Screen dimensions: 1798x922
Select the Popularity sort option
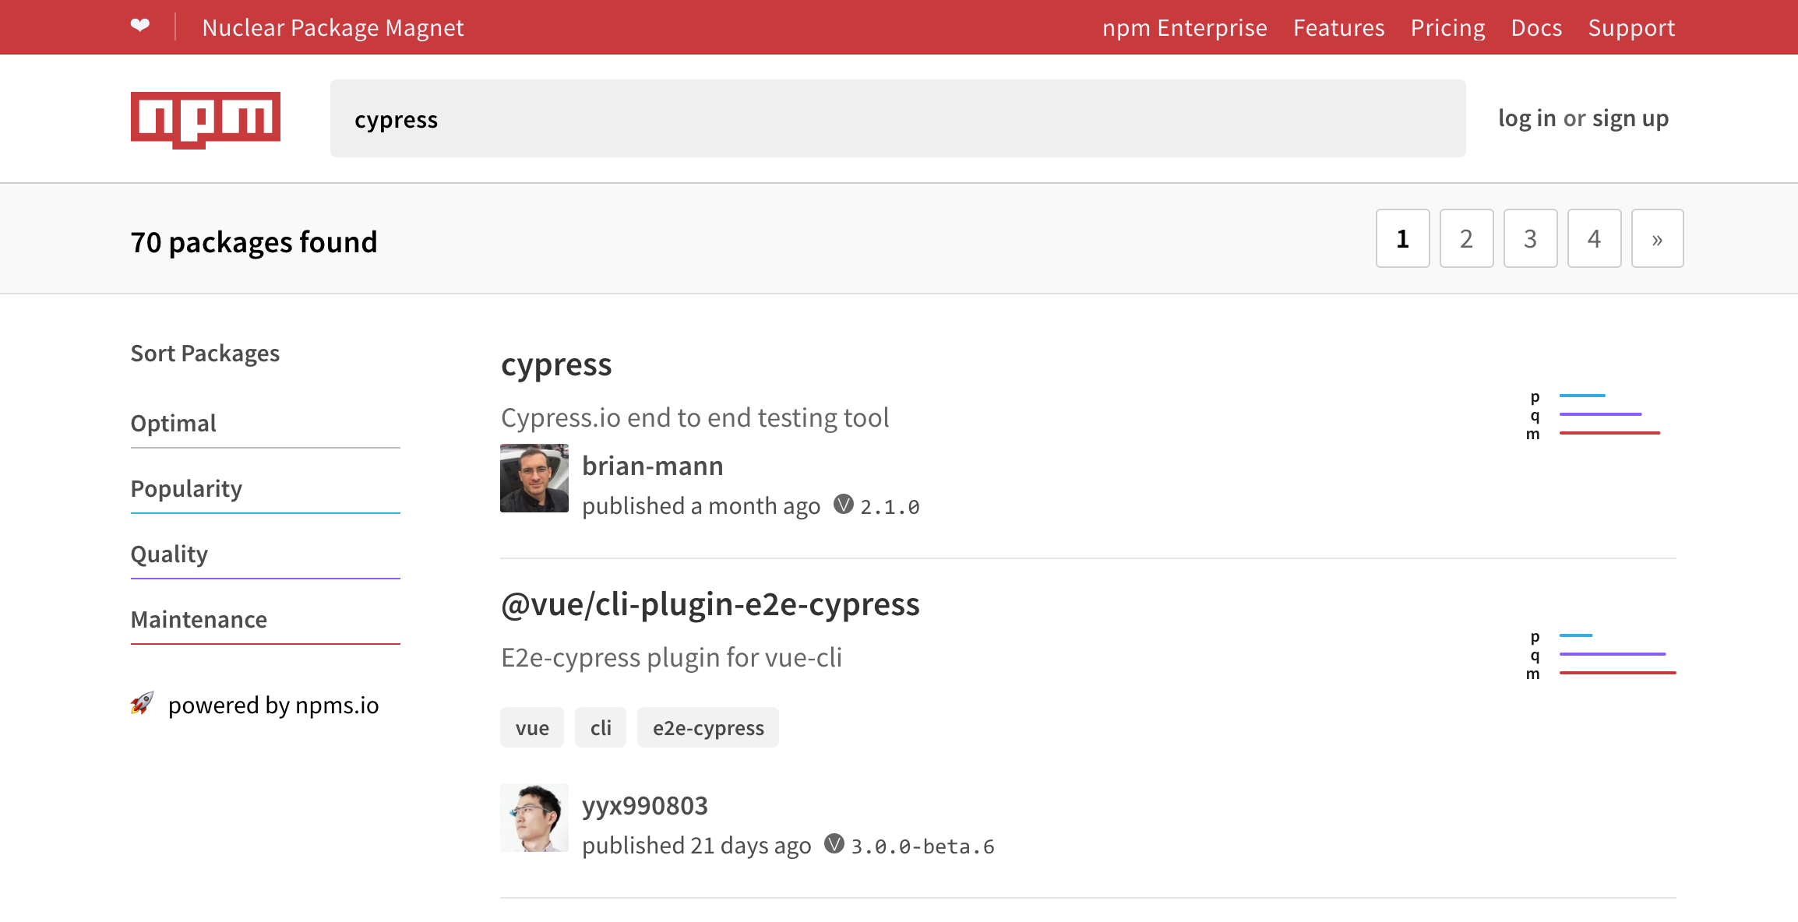tap(186, 489)
